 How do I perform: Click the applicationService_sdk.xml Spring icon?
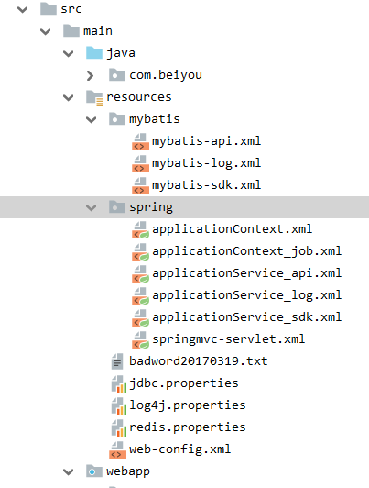(x=140, y=318)
